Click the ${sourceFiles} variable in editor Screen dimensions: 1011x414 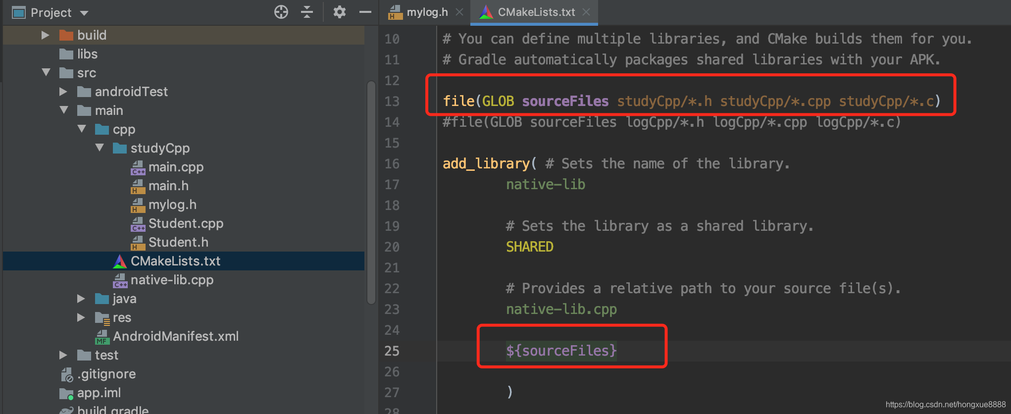click(x=561, y=351)
